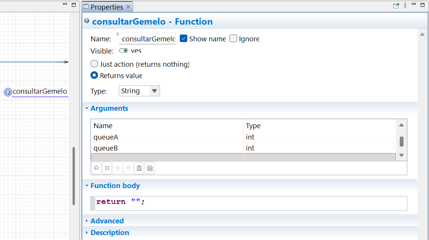Click the Name input field
Viewport: 429px width, 240px height.
147,39
